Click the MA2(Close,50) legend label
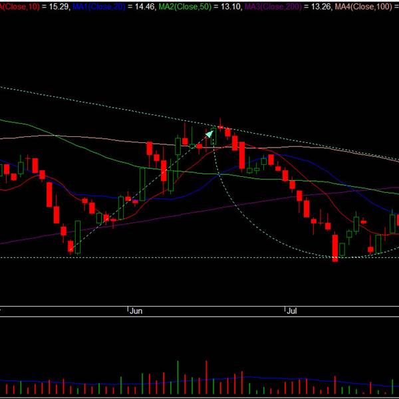 tap(185, 7)
